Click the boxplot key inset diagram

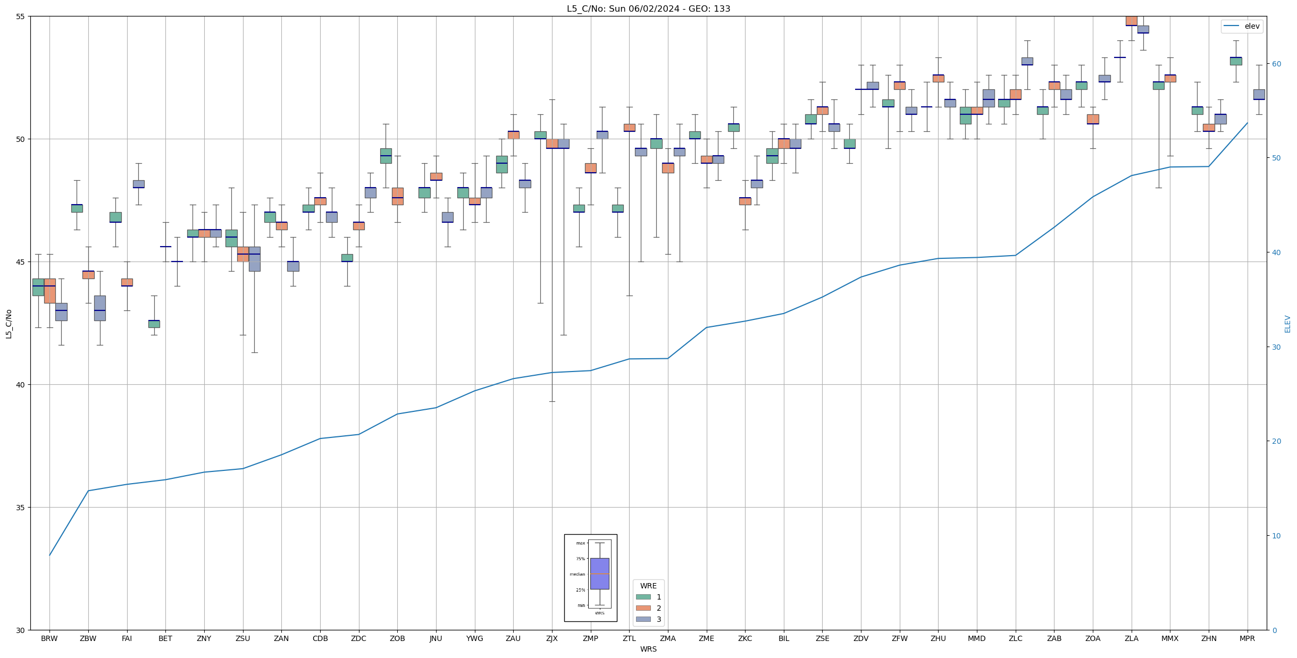590,578
